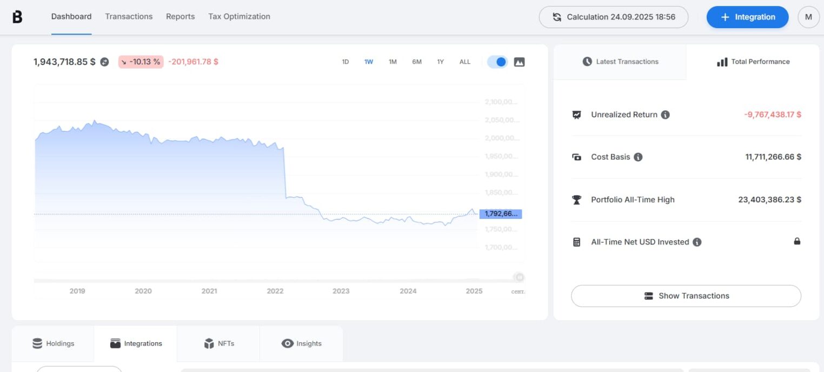Select the 6M time range
This screenshot has height=372, width=824.
point(416,62)
